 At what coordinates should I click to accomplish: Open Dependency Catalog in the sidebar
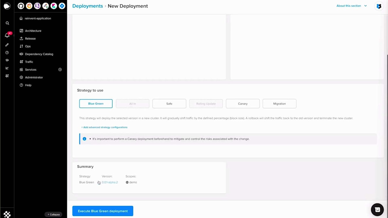pyautogui.click(x=36, y=54)
